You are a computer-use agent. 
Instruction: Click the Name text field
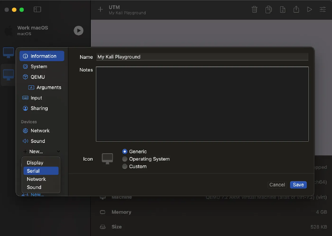tap(202, 57)
